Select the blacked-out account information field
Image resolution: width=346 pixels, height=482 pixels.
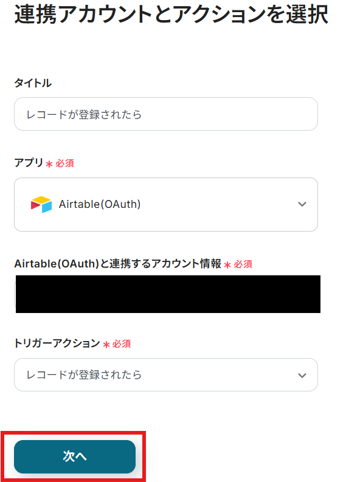click(168, 294)
